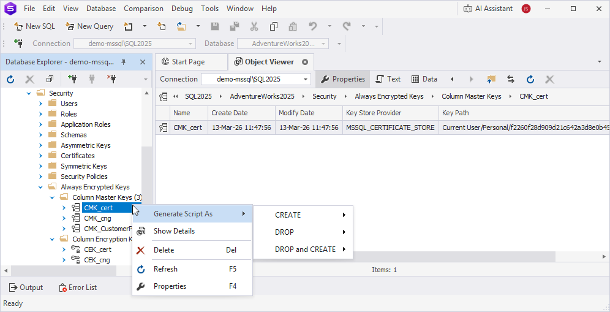
Task: Collapse Column Master Keys node
Action: [52, 197]
